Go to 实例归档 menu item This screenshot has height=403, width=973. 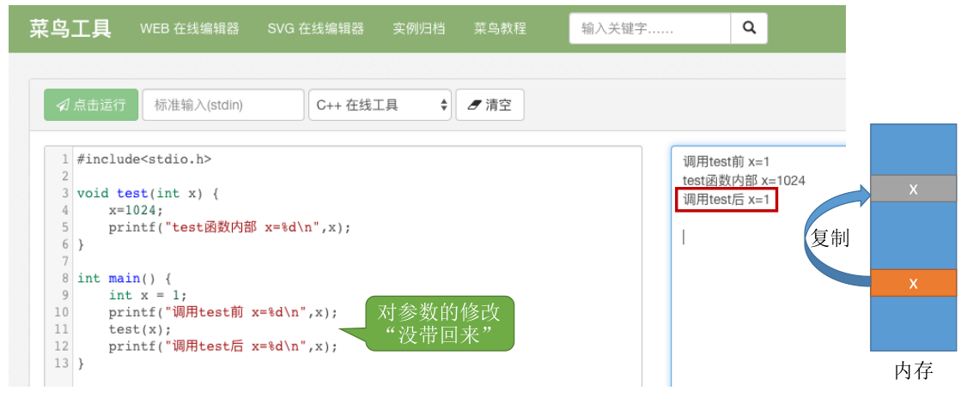[x=419, y=28]
